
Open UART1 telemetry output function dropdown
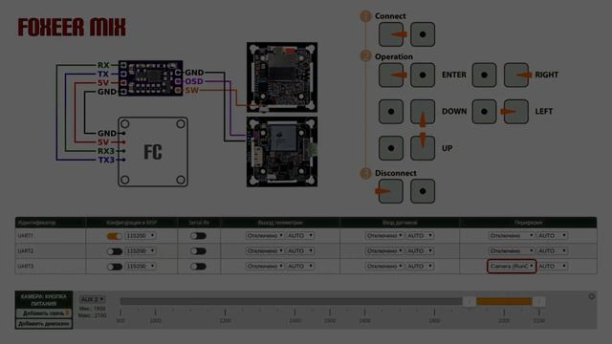[x=265, y=236]
